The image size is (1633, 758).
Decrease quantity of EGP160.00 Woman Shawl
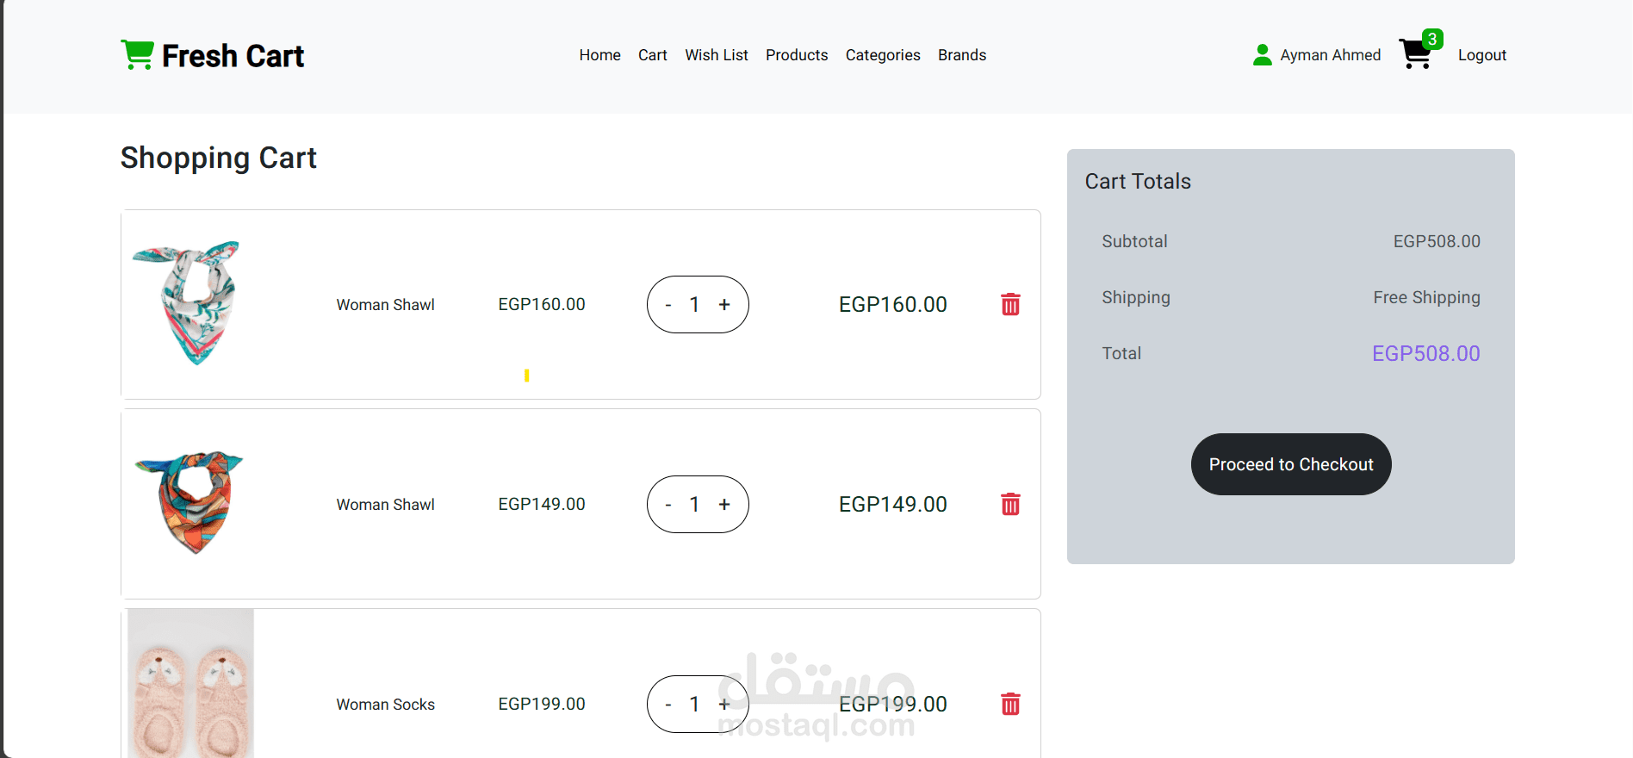668,304
